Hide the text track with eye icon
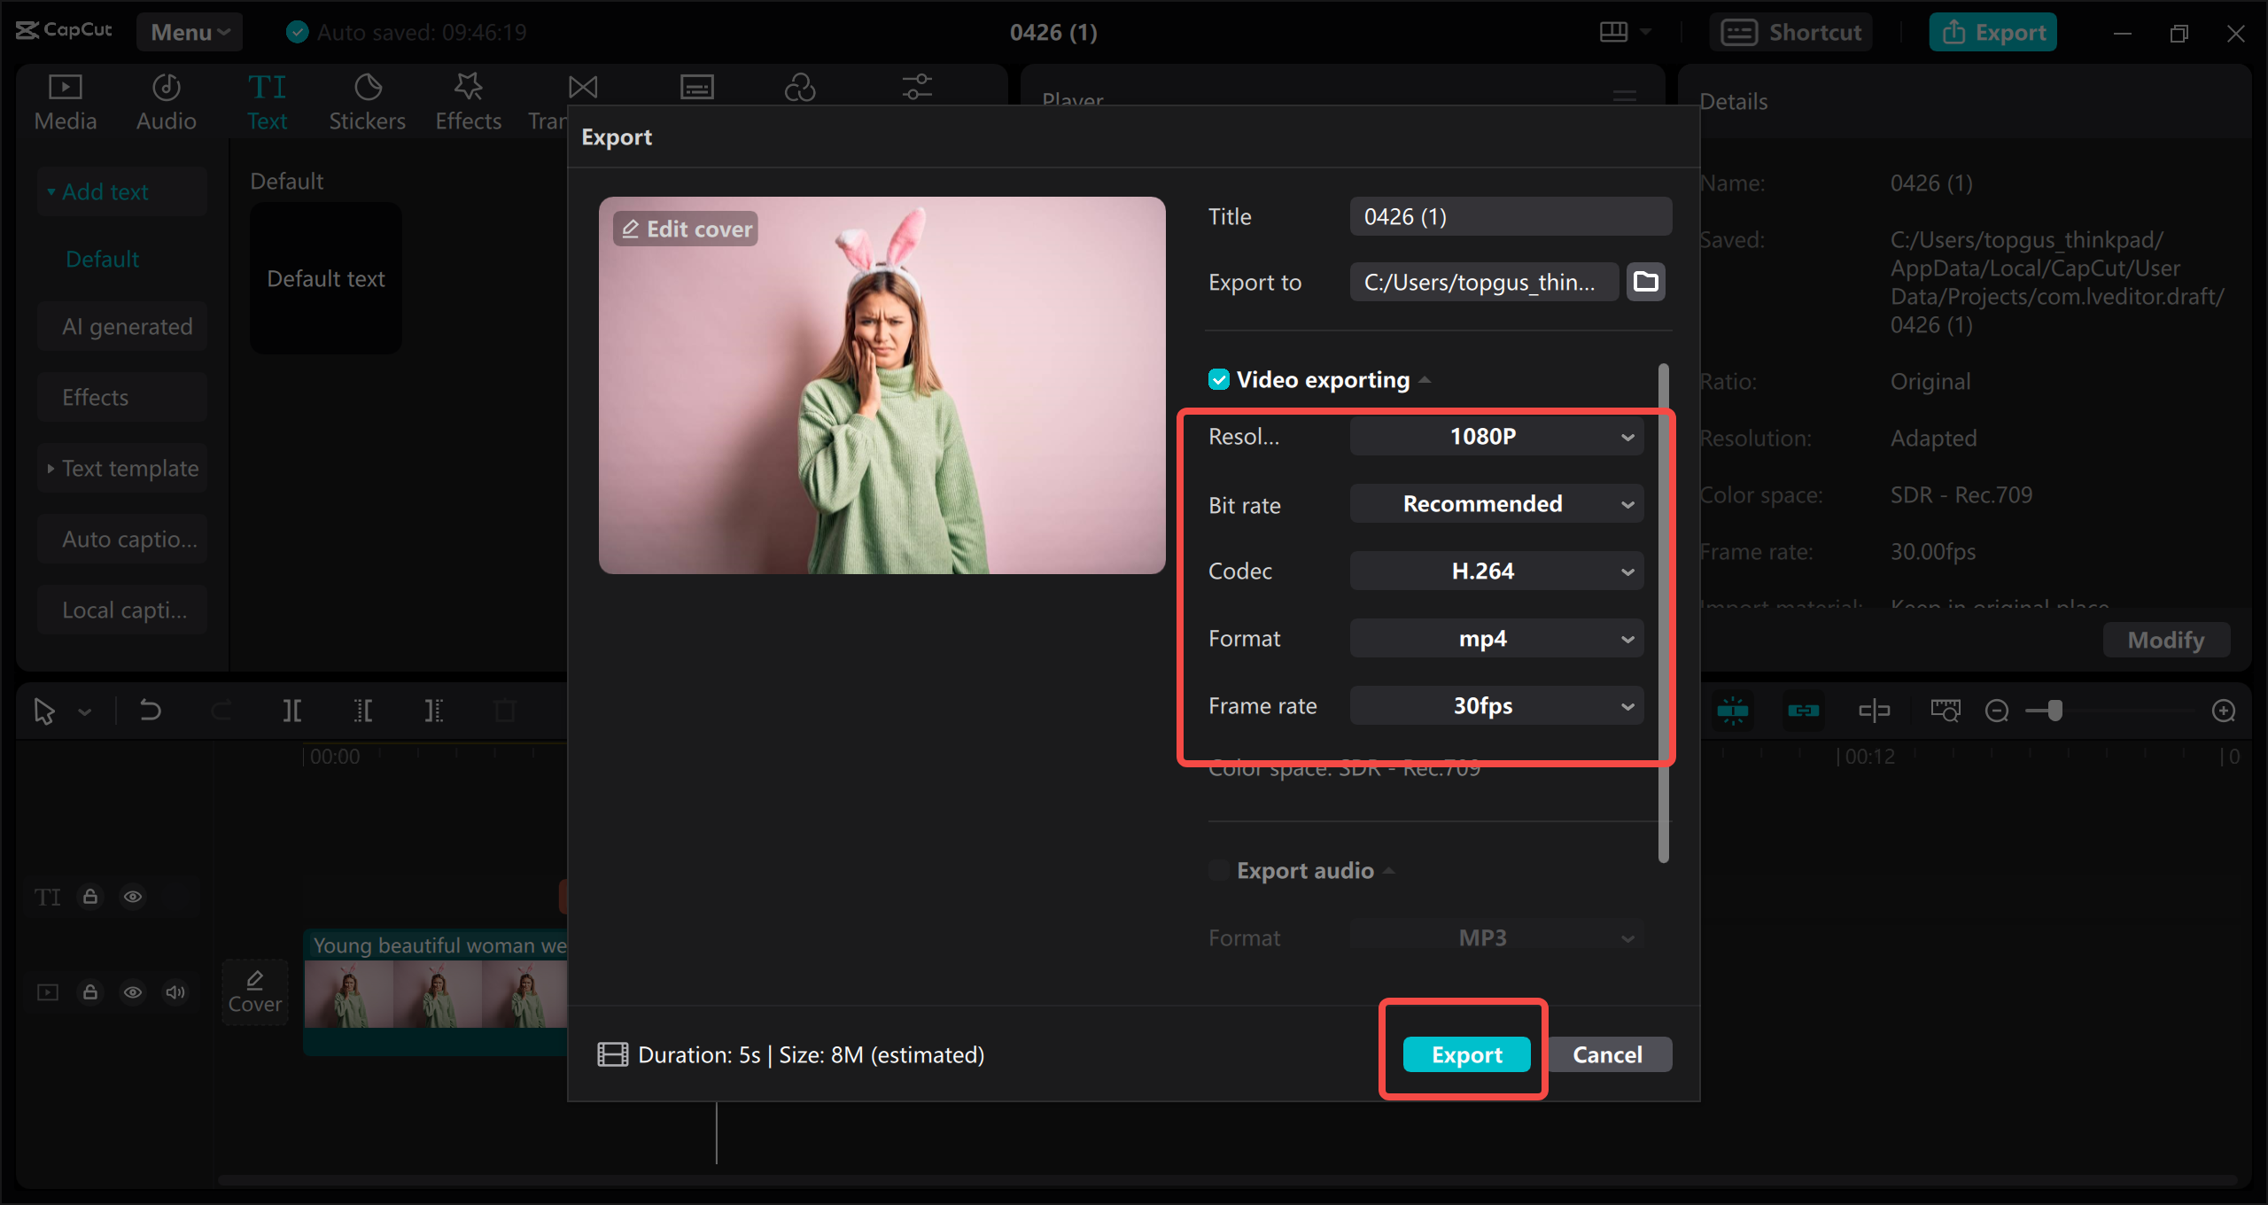2268x1205 pixels. pos(133,897)
